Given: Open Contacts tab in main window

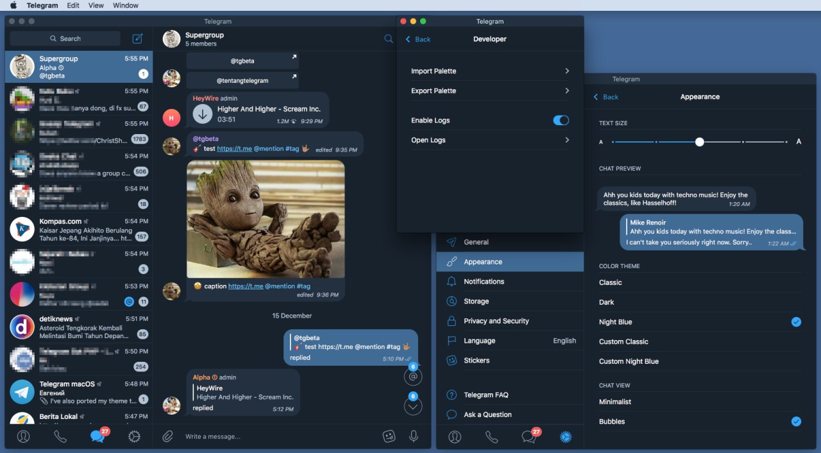Looking at the screenshot, I should click(24, 436).
